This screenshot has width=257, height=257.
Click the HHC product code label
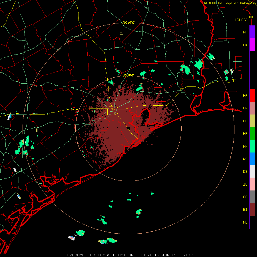(x=251, y=17)
